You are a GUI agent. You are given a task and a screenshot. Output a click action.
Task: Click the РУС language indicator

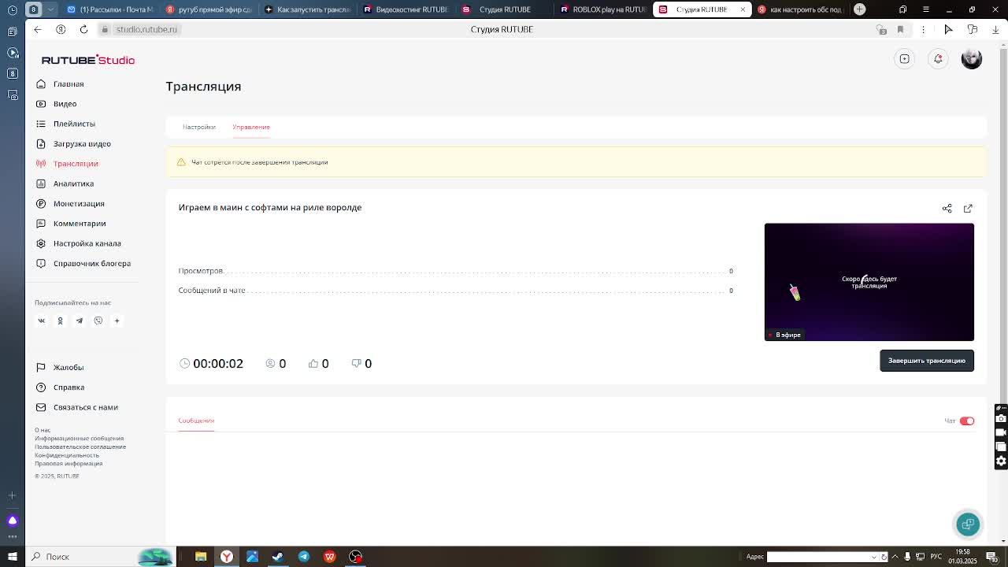tap(936, 557)
